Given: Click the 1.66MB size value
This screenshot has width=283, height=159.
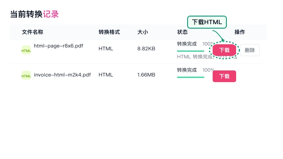Looking at the screenshot, I should (x=146, y=75).
